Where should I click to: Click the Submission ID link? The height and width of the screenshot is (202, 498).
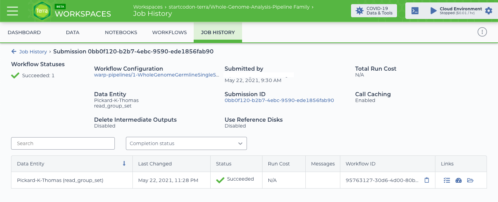(279, 100)
